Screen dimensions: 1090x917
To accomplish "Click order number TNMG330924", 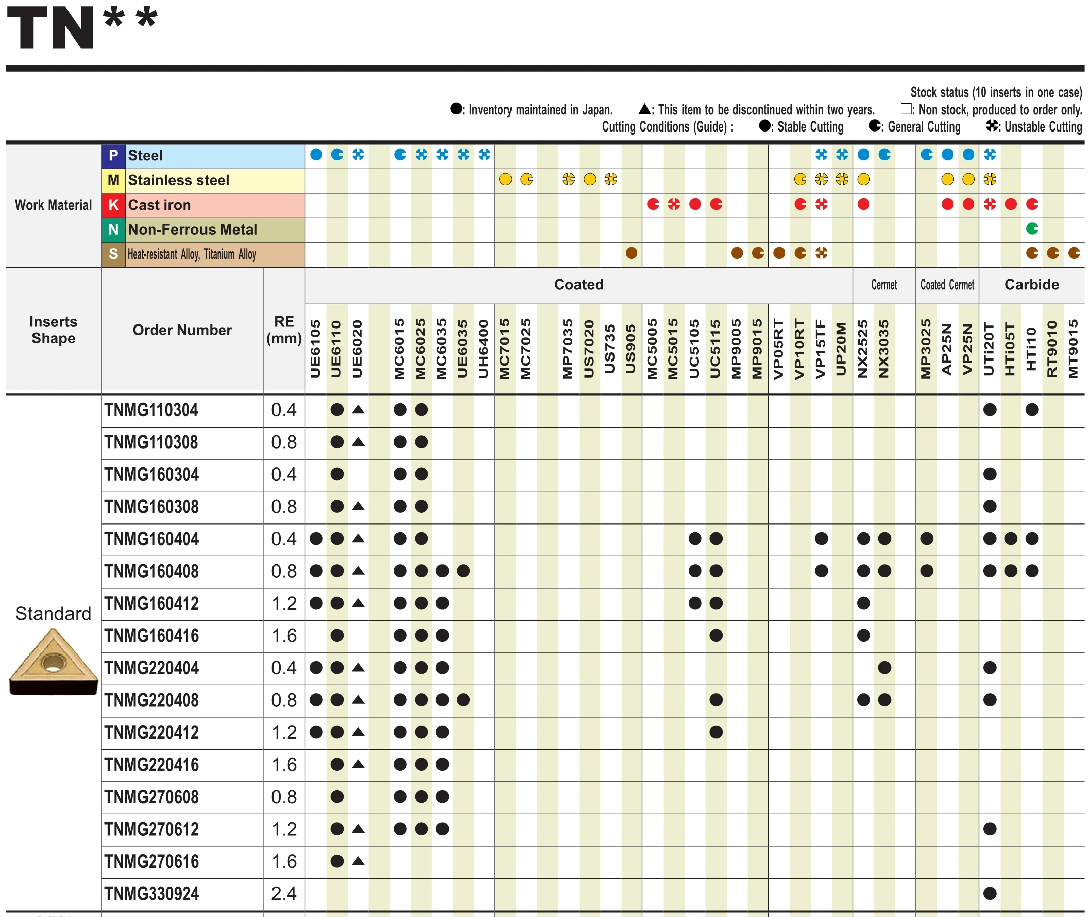I will 152,894.
